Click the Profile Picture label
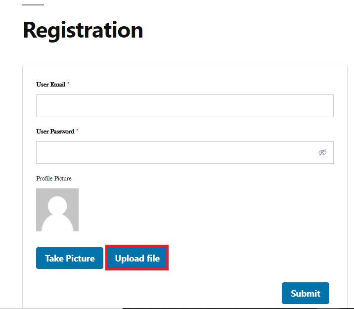354x309 pixels. click(54, 178)
